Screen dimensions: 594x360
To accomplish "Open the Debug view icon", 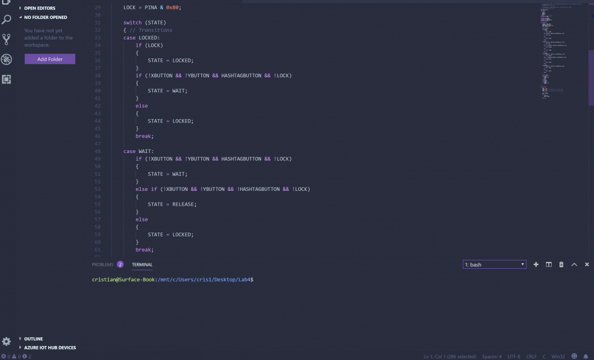I will [7, 60].
